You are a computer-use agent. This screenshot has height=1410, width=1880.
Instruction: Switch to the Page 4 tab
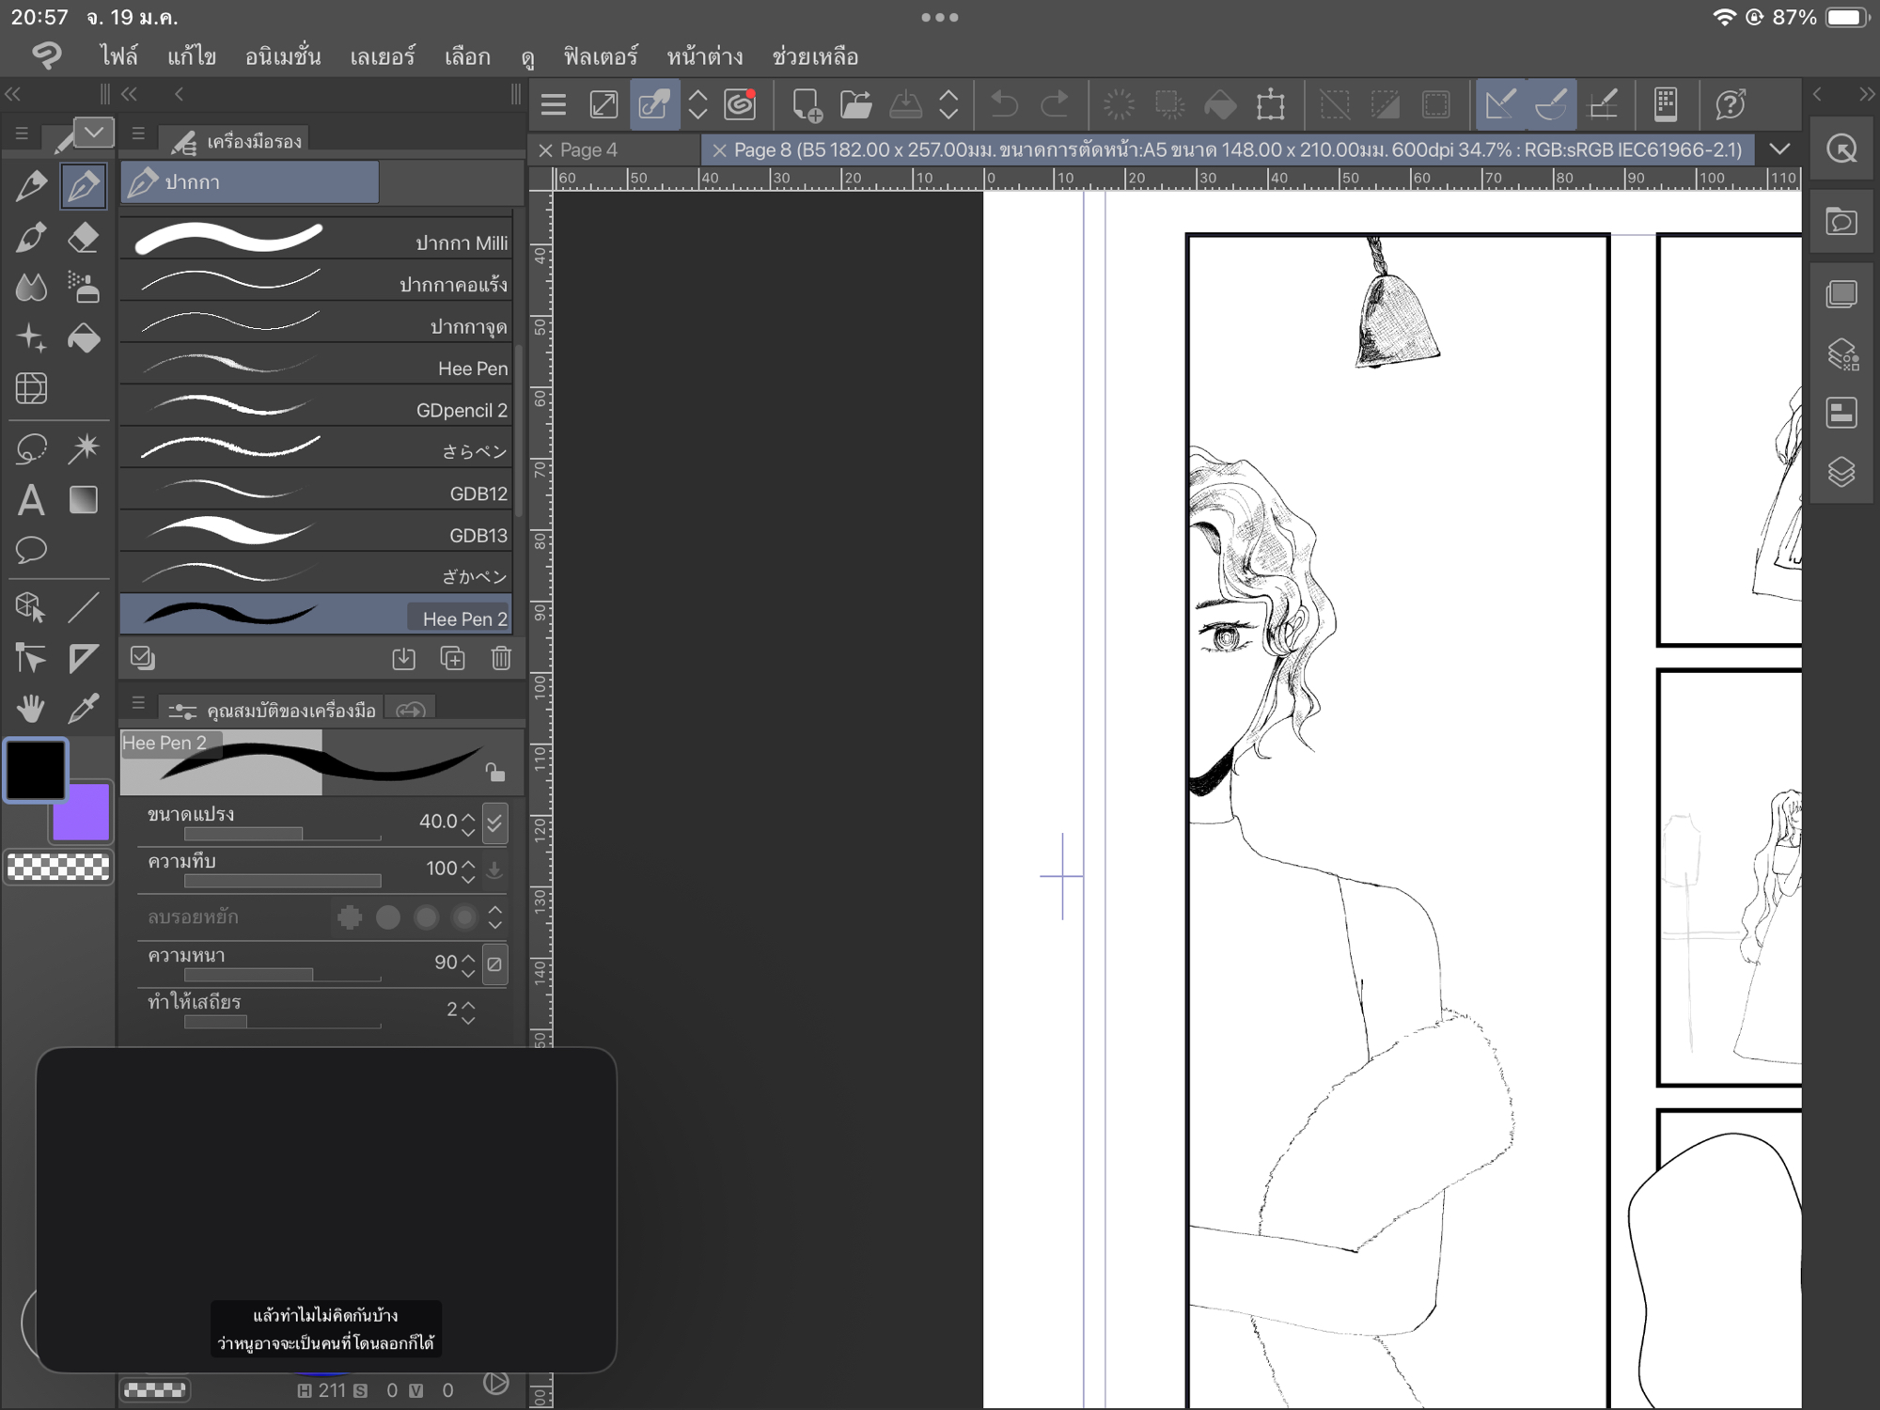tap(588, 149)
